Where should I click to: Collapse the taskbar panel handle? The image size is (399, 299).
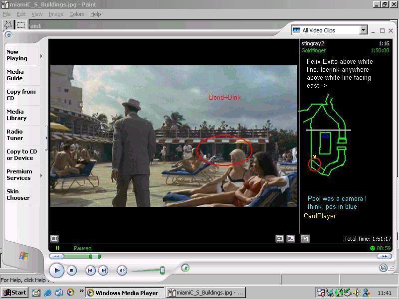(x=46, y=138)
